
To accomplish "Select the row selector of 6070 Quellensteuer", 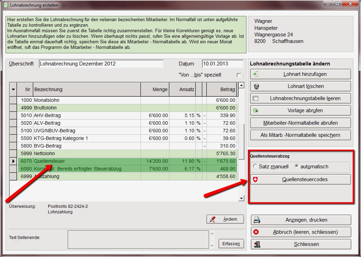I will [x=13, y=161].
